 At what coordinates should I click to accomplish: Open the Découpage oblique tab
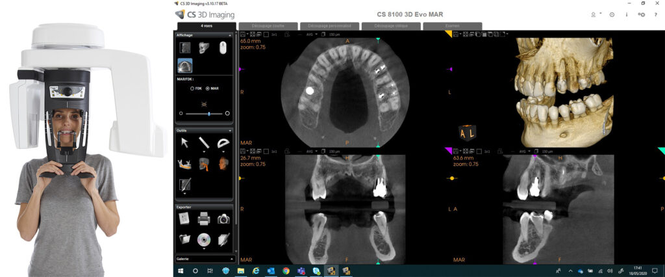coord(391,26)
